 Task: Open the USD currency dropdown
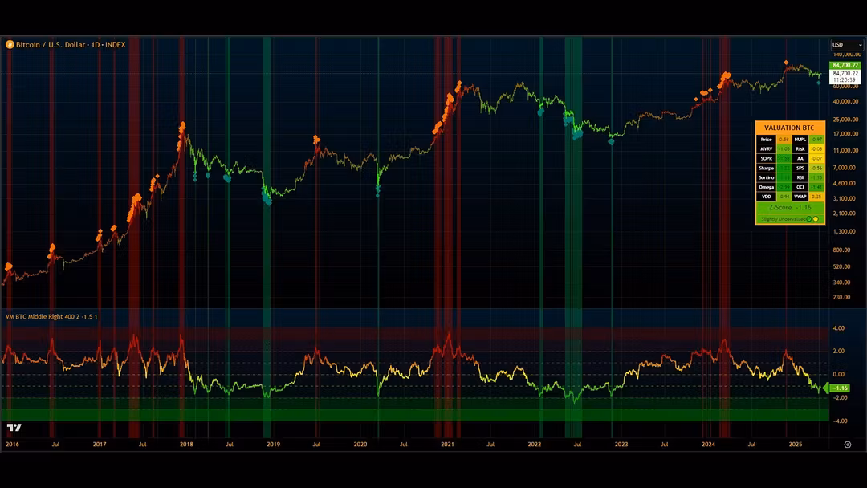click(x=847, y=45)
